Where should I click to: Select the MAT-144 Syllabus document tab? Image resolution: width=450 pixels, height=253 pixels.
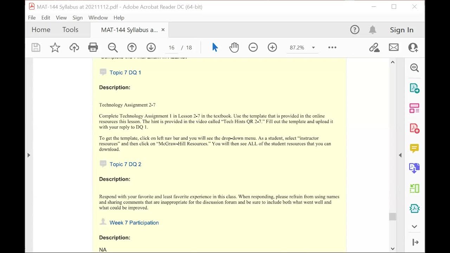tap(129, 30)
